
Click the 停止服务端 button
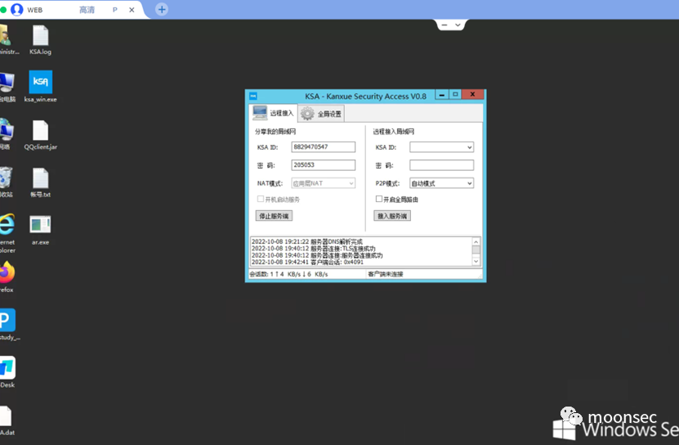(274, 216)
